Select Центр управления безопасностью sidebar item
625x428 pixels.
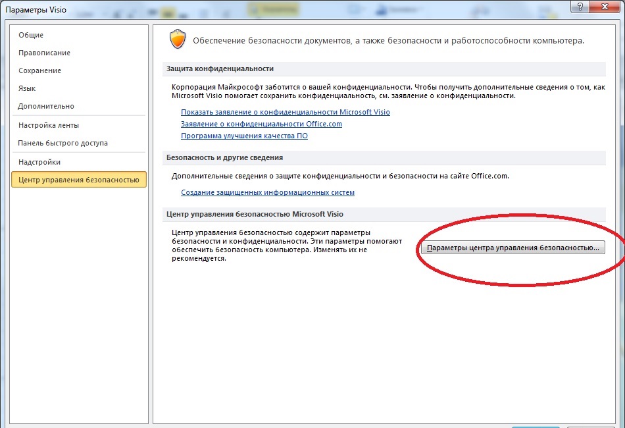[79, 180]
